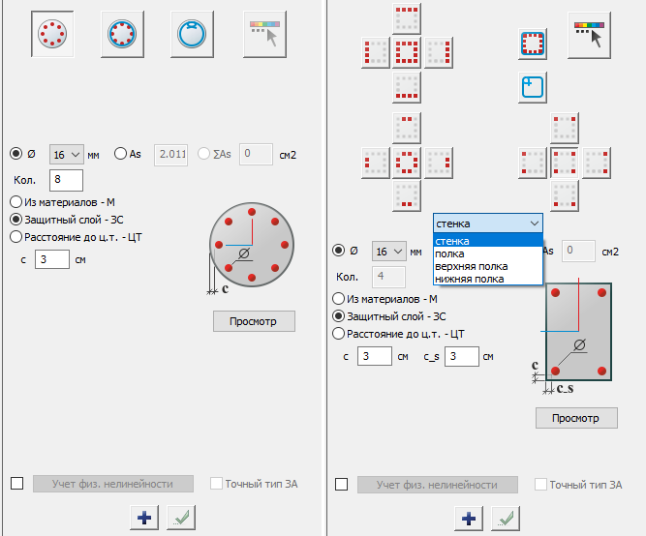Select the solid circular section with rebars icon
Viewport: 646px width, 536px height.
coord(51,33)
